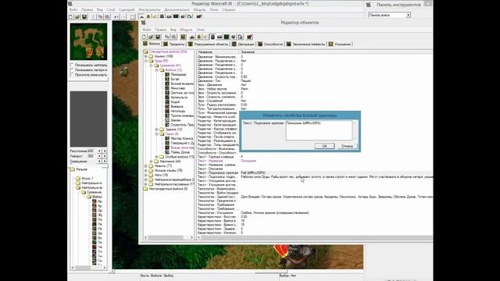Select the 'Текст - Название' property row
Screen dimensions: 500x281
(314, 161)
